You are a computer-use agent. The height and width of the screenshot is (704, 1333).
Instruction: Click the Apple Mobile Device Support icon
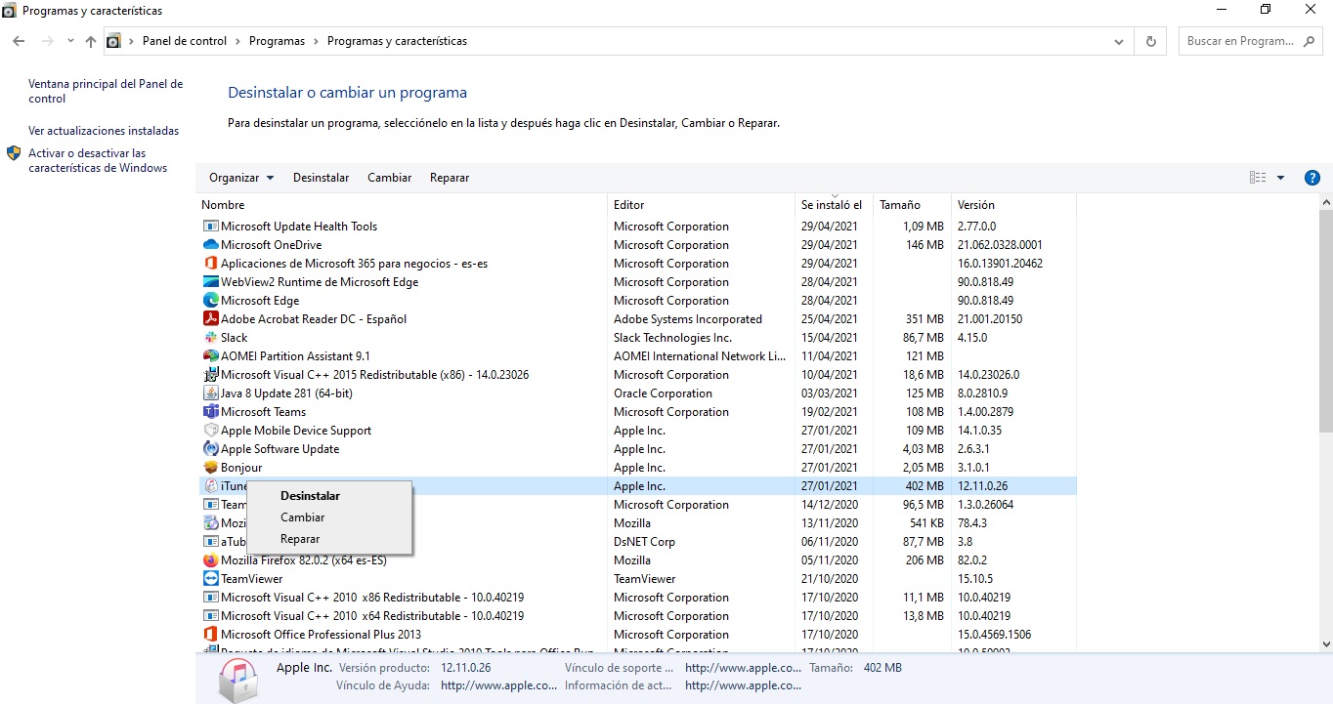pos(210,431)
